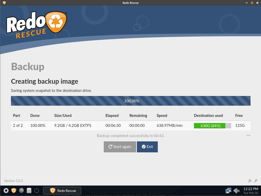261x196 pixels.
Task: Click the '00:06:30' elapsed time cell
Action: pyautogui.click(x=113, y=126)
